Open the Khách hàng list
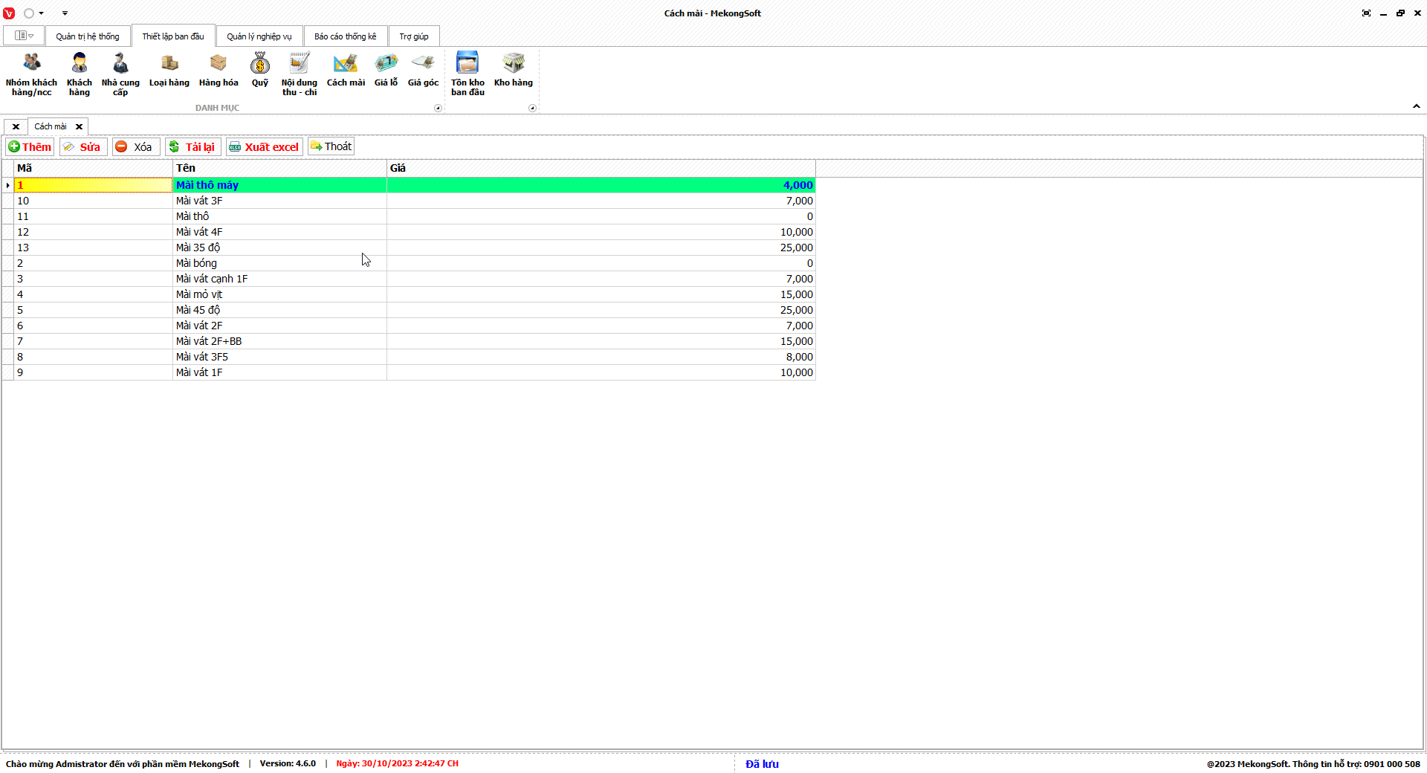The image size is (1427, 773). tap(80, 74)
